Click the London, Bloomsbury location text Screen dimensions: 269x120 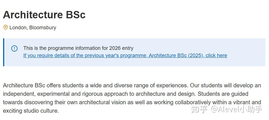33,28
